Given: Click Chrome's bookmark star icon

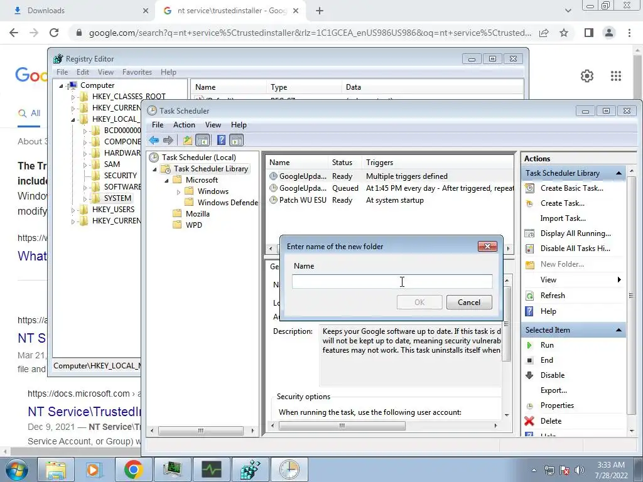Looking at the screenshot, I should coord(564,33).
